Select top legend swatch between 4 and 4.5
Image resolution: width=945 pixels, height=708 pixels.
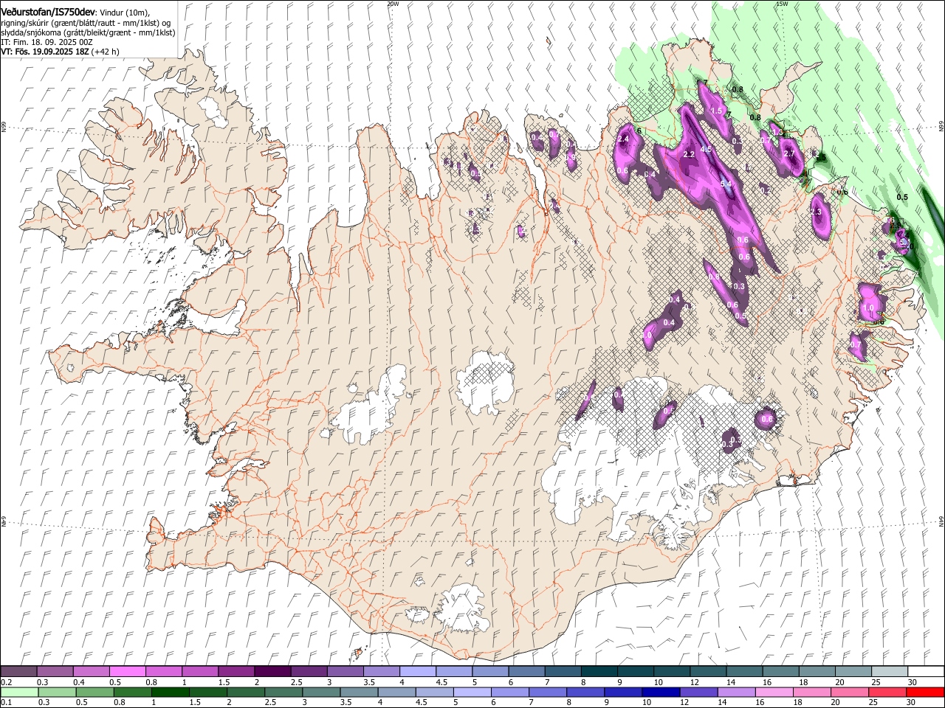(418, 672)
